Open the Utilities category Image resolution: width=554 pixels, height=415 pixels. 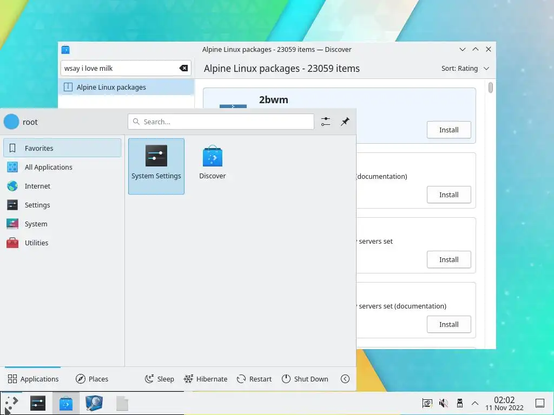pyautogui.click(x=62, y=243)
